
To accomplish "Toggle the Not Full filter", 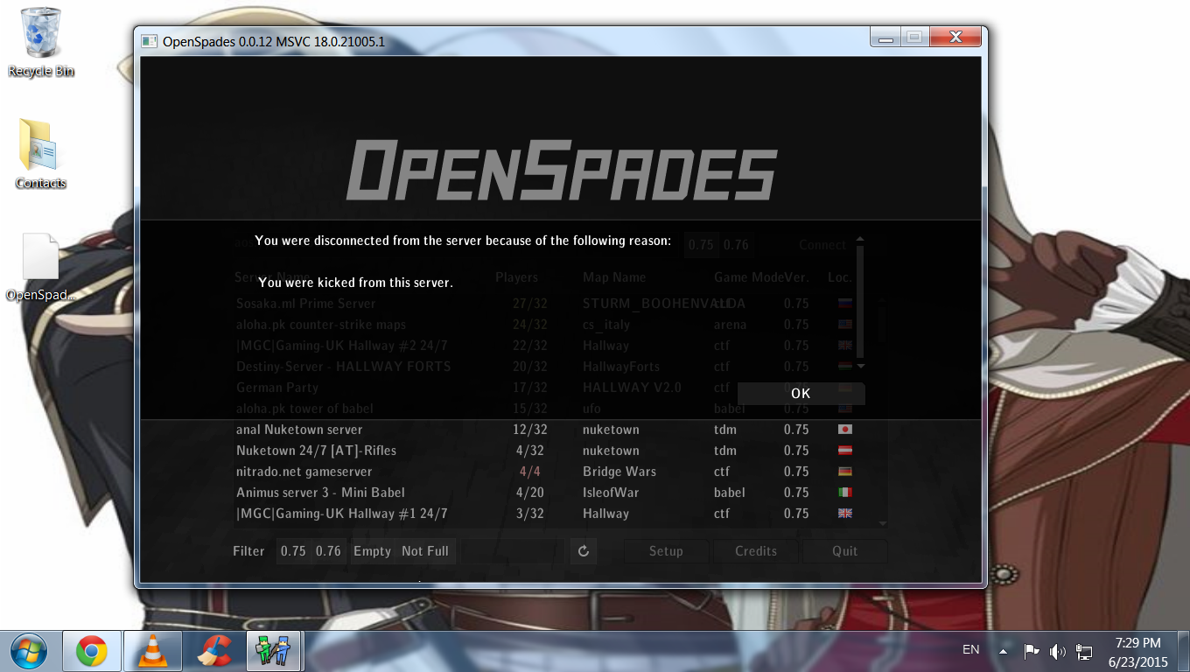I will click(426, 550).
